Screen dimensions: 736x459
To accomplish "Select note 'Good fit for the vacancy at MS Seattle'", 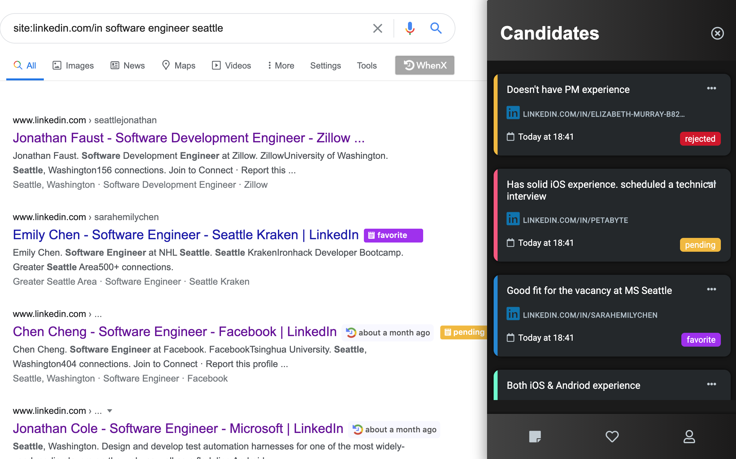I will tap(589, 291).
